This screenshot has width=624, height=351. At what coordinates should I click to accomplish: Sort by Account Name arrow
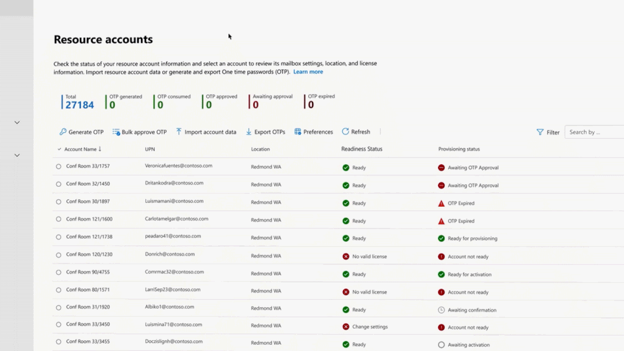point(100,149)
